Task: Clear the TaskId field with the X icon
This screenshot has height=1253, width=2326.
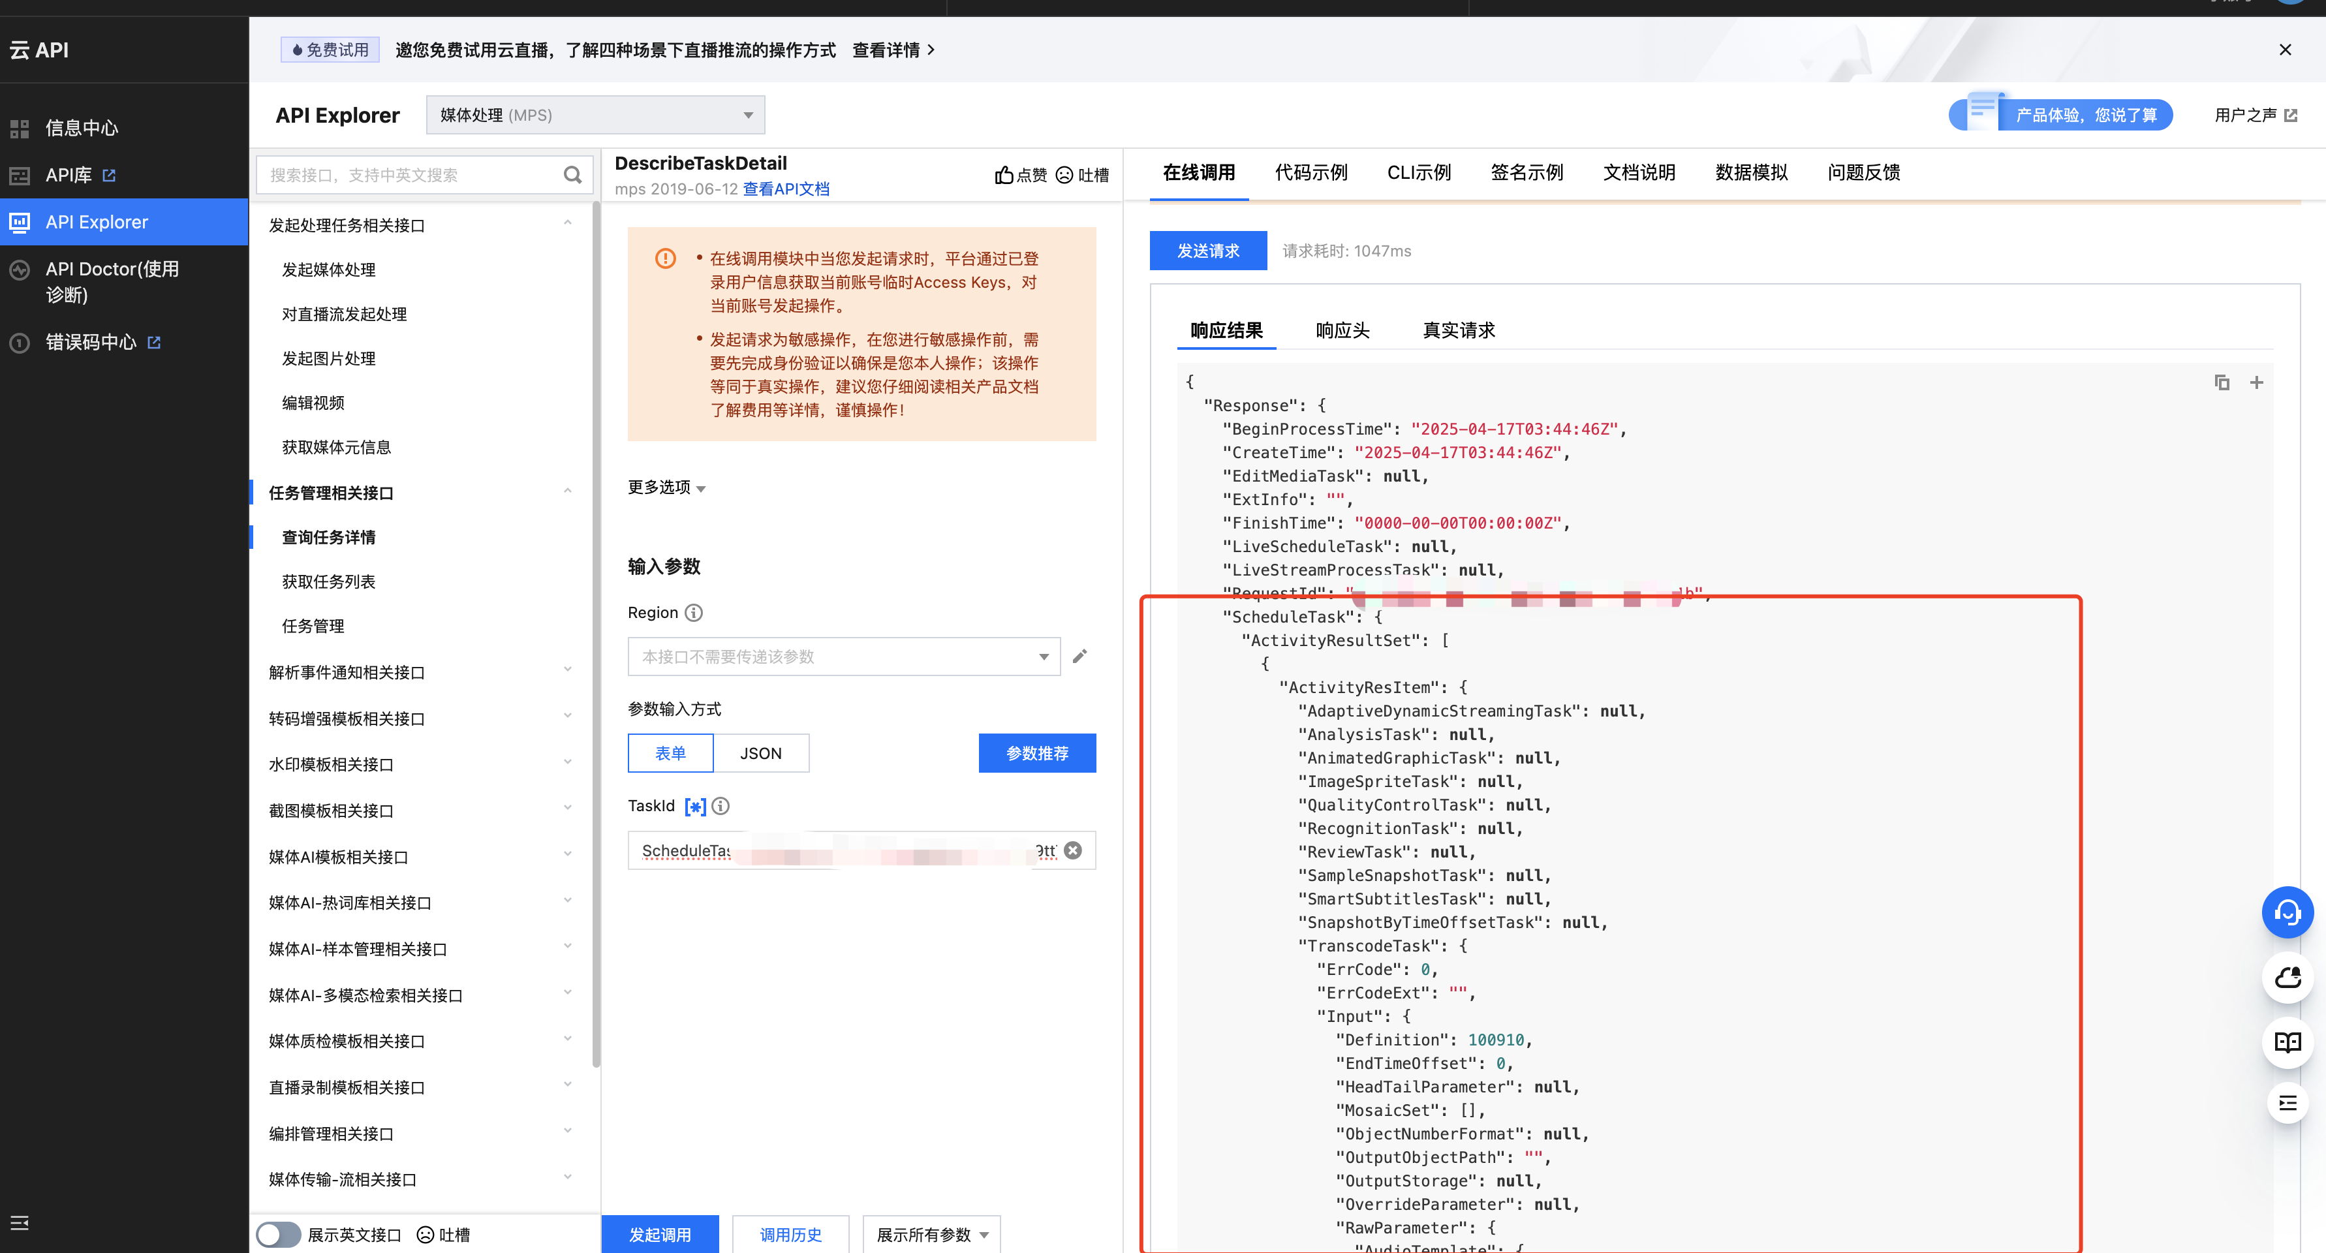Action: (x=1073, y=850)
